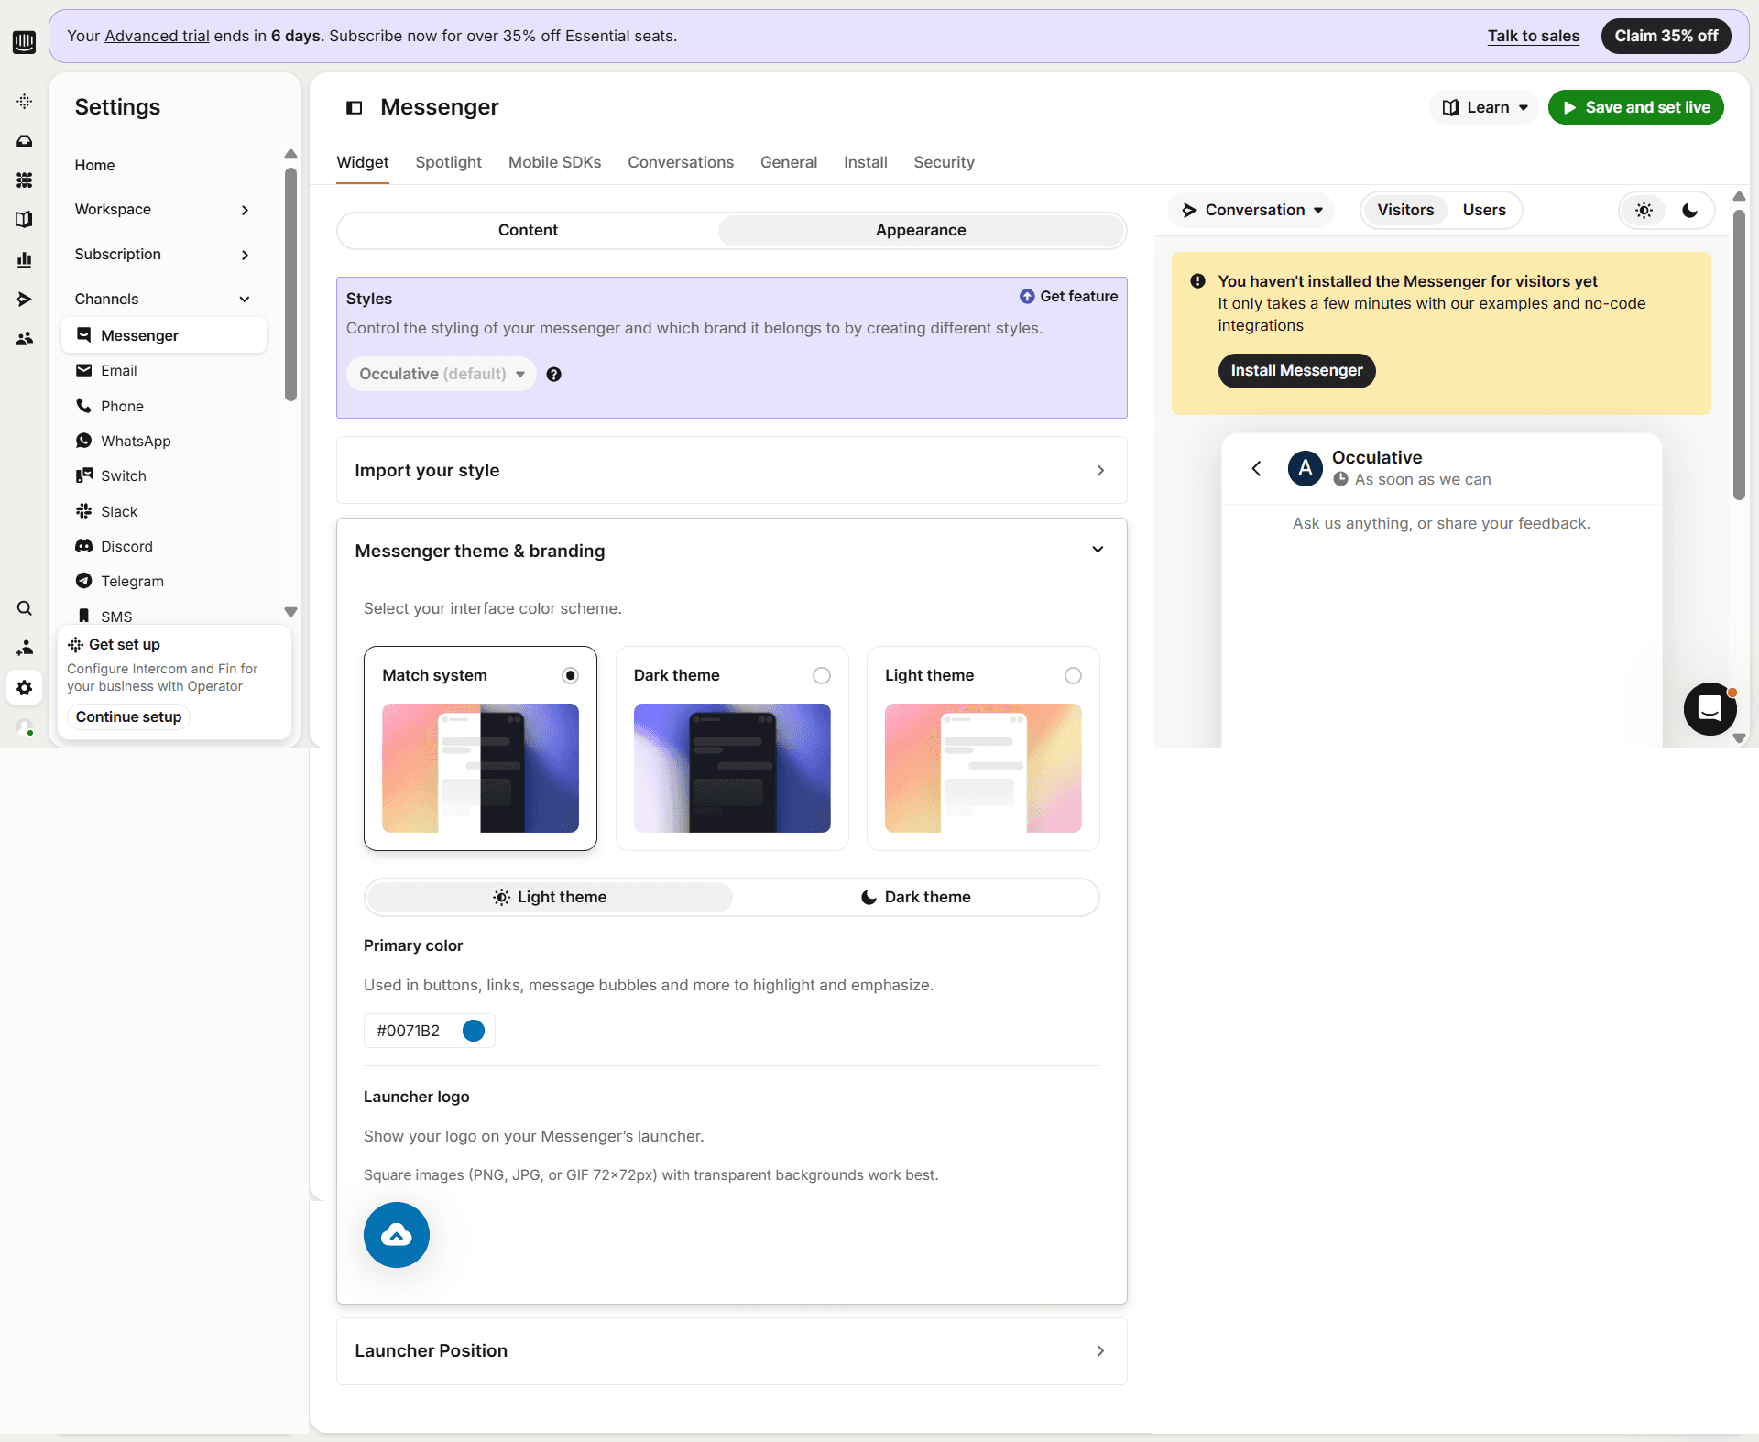Click the help question mark beside style dropdown
1759x1442 pixels.
click(554, 374)
